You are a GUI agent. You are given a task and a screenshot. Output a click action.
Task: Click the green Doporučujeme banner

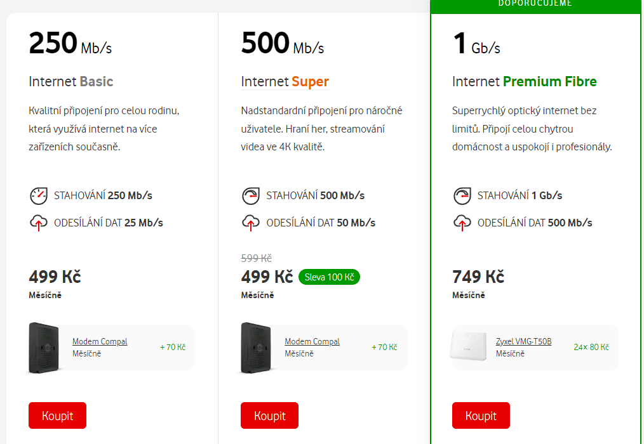click(535, 6)
